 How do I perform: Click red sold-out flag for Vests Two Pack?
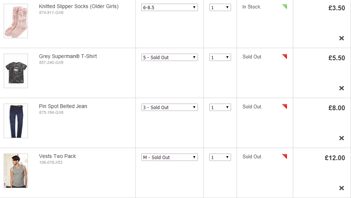284,156
